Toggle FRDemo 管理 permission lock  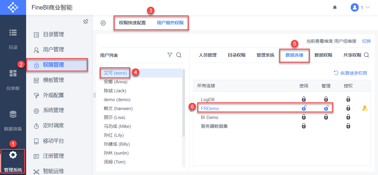(326, 108)
